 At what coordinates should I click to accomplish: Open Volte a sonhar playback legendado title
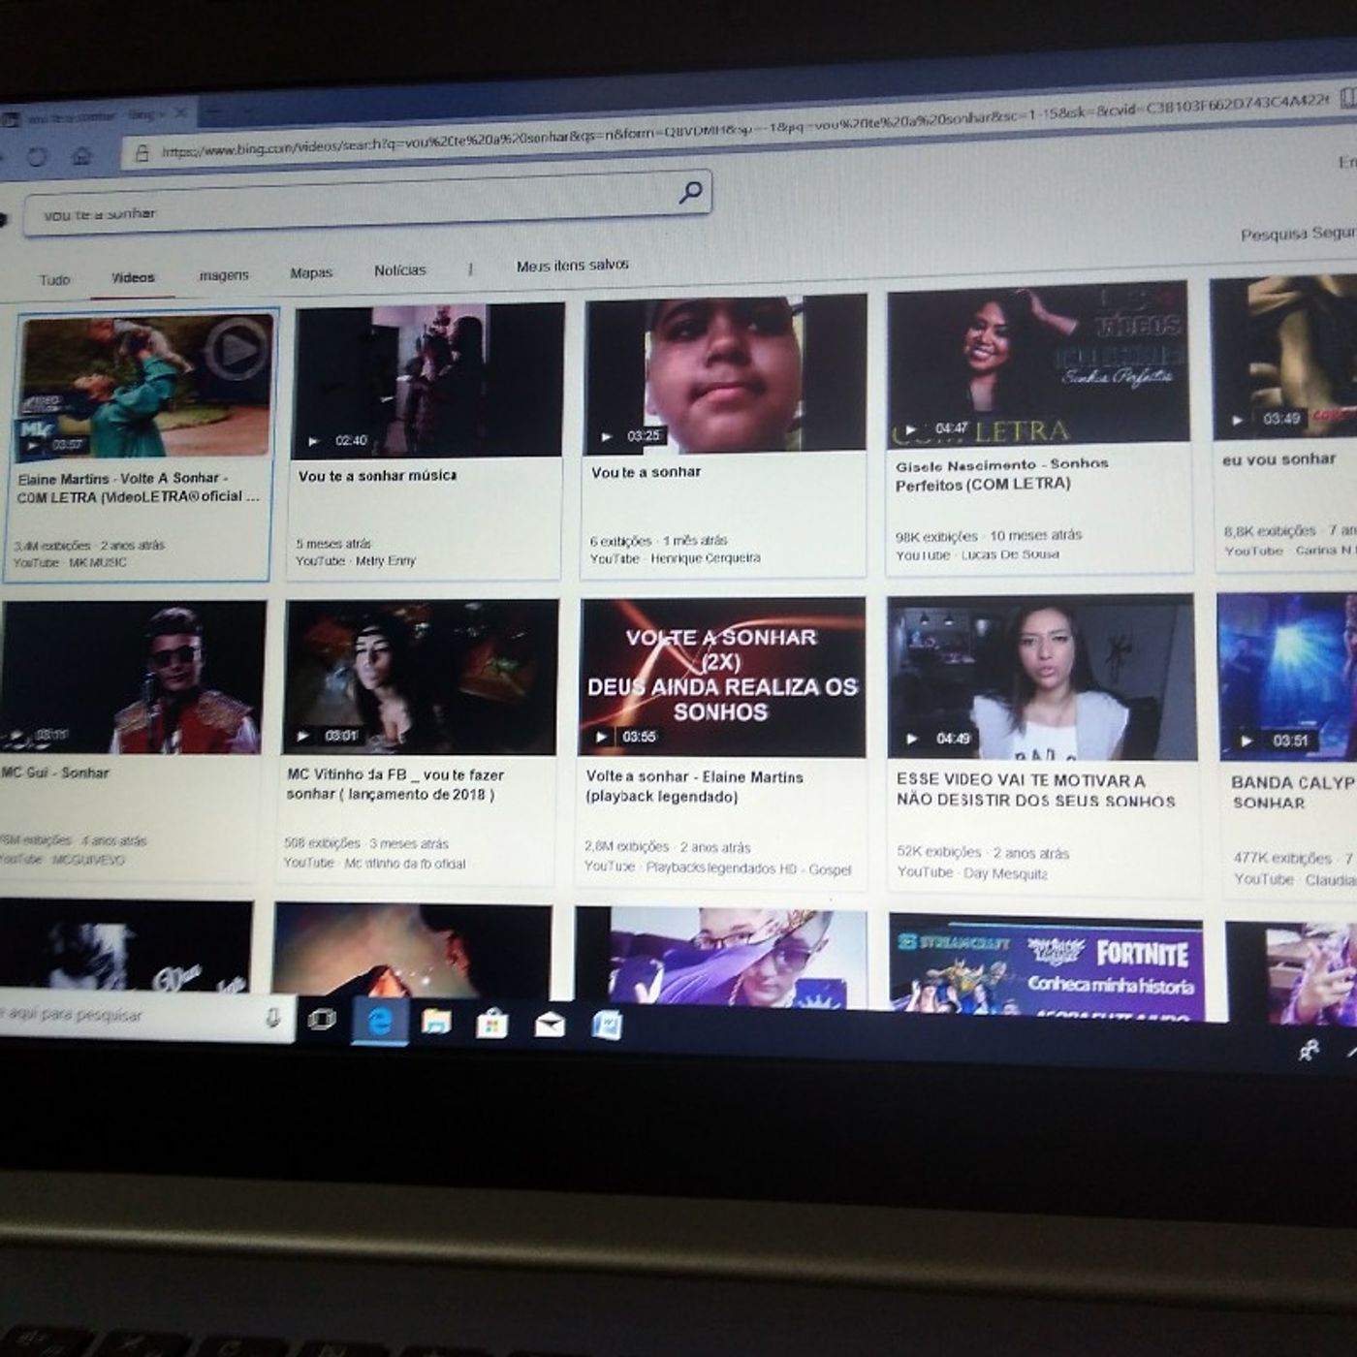(x=694, y=786)
